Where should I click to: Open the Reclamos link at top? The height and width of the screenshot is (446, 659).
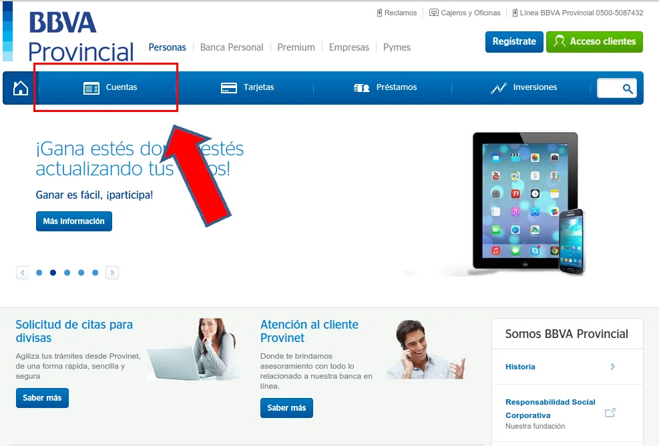tap(397, 13)
